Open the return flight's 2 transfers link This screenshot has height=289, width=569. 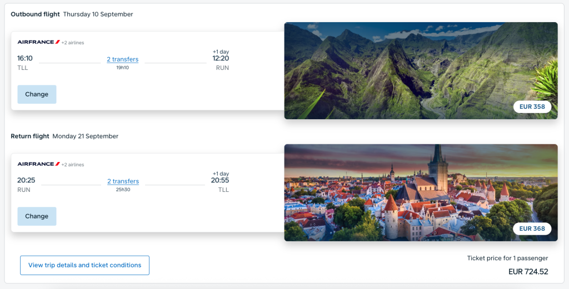pyautogui.click(x=123, y=181)
